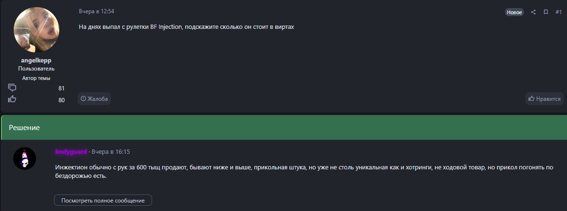Open the #1 post permalink

pyautogui.click(x=558, y=12)
